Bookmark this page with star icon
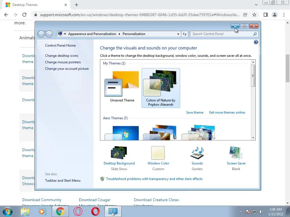 (x=254, y=15)
